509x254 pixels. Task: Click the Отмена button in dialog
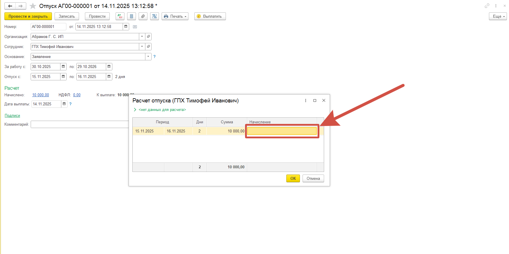click(313, 178)
